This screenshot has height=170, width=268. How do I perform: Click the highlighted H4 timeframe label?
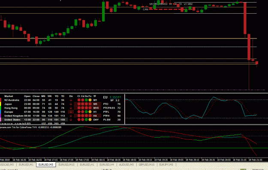click(x=95, y=116)
